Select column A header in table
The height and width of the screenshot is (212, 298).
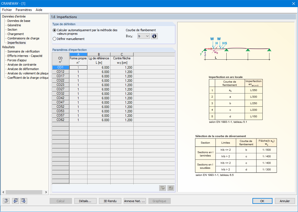78,54
